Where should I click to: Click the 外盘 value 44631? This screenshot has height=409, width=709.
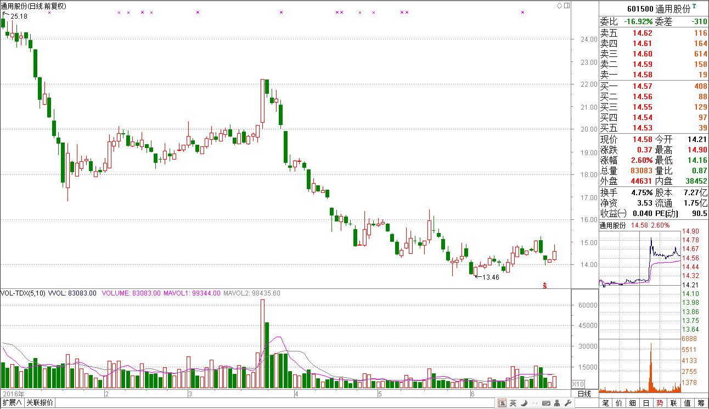coord(642,181)
